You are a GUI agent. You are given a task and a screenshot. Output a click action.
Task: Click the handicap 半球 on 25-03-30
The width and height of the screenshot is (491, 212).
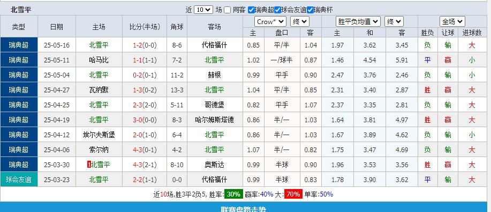282,165
